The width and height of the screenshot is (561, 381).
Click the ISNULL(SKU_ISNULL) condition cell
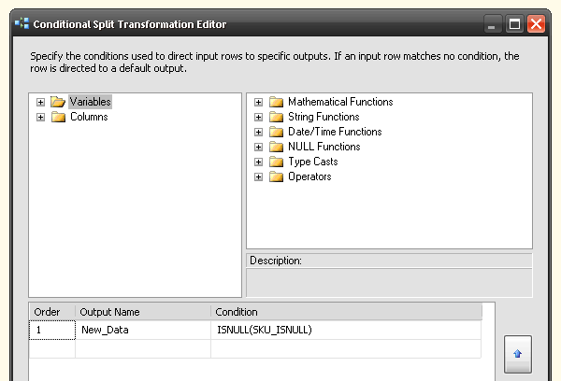pos(346,330)
